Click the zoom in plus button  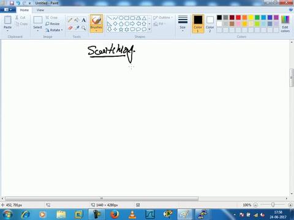tap(290, 205)
